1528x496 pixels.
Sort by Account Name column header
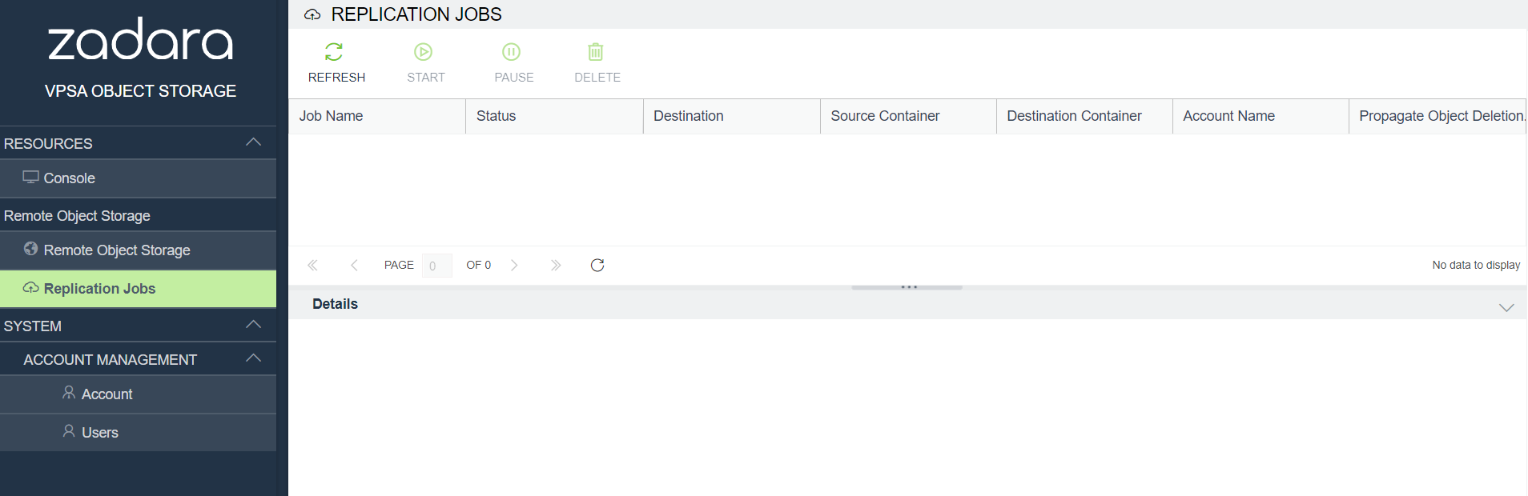tap(1261, 116)
